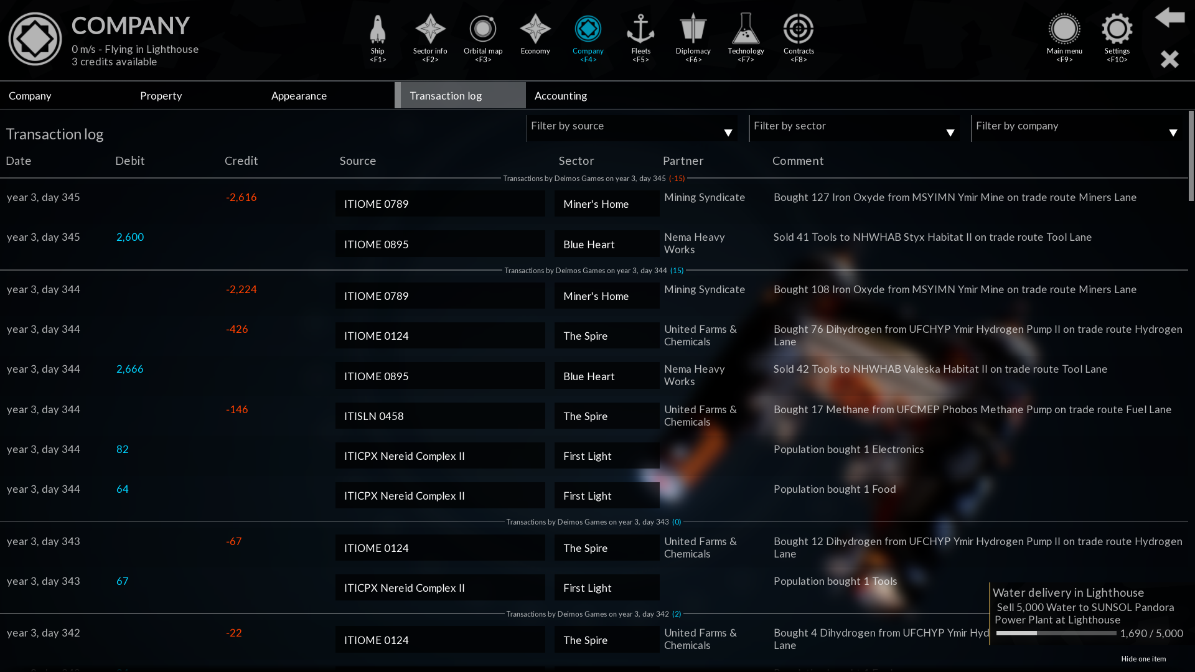The width and height of the screenshot is (1195, 672).
Task: Open the Fleets anchor icon
Action: point(640,30)
